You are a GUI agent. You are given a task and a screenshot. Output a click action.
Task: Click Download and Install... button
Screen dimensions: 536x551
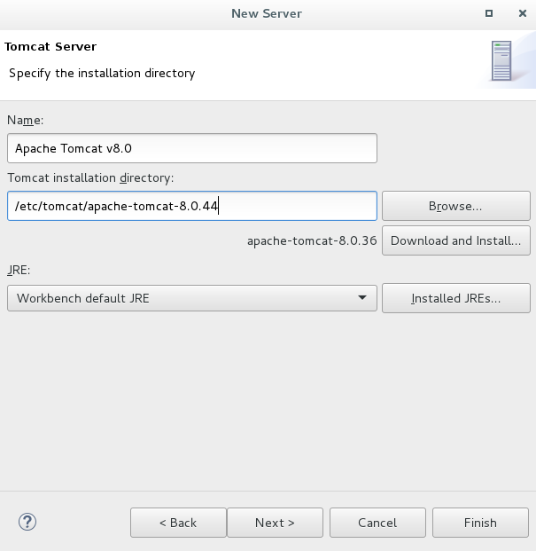click(455, 240)
